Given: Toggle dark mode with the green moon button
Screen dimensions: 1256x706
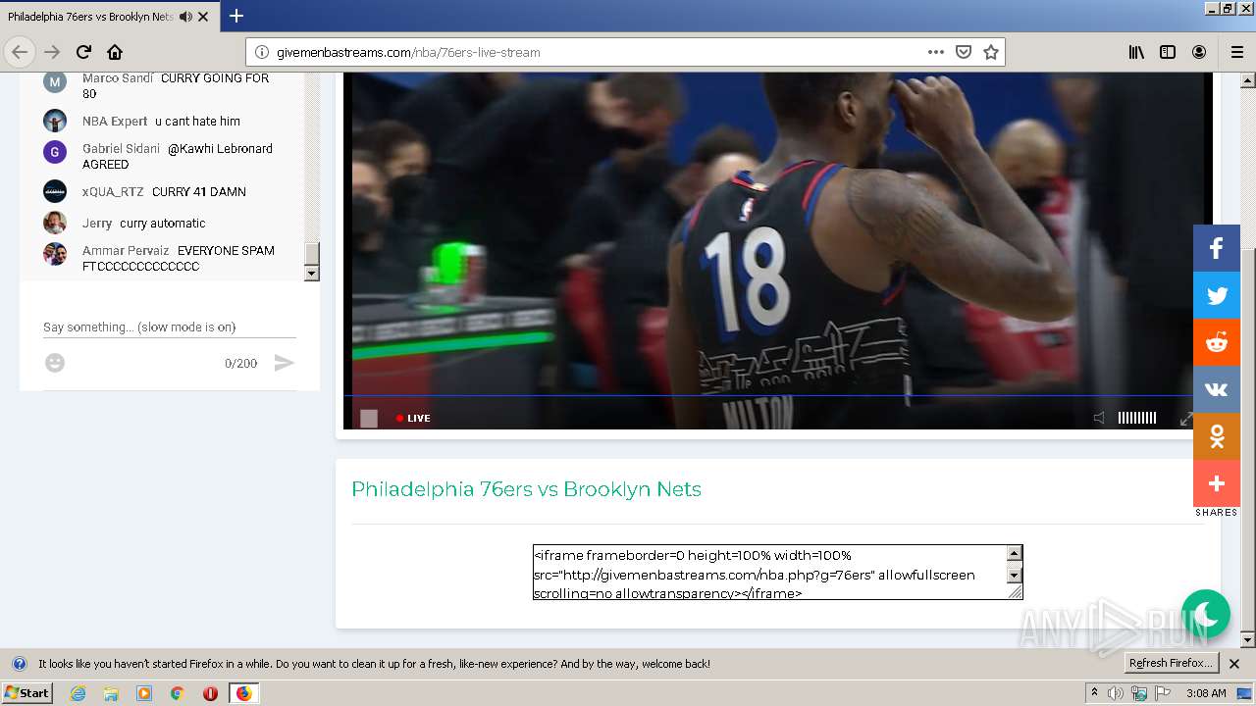Looking at the screenshot, I should (1206, 614).
